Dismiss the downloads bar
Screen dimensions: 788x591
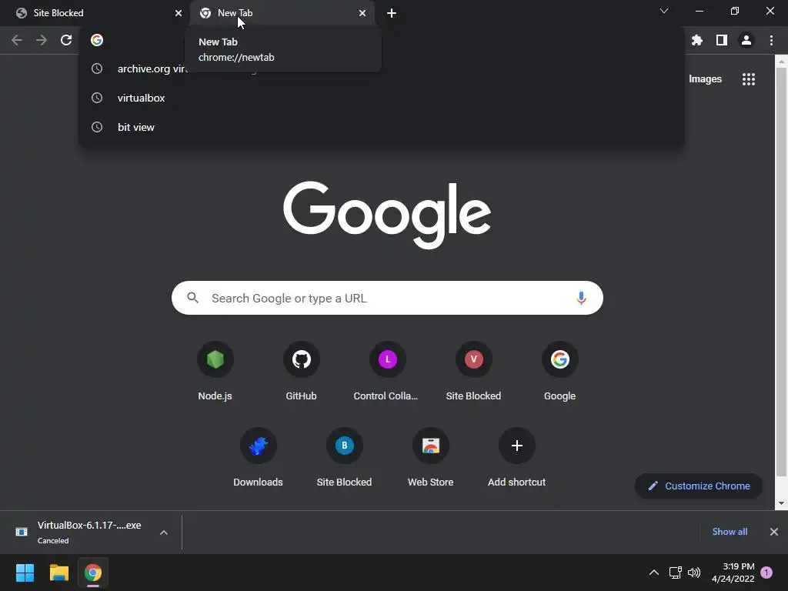pos(774,532)
